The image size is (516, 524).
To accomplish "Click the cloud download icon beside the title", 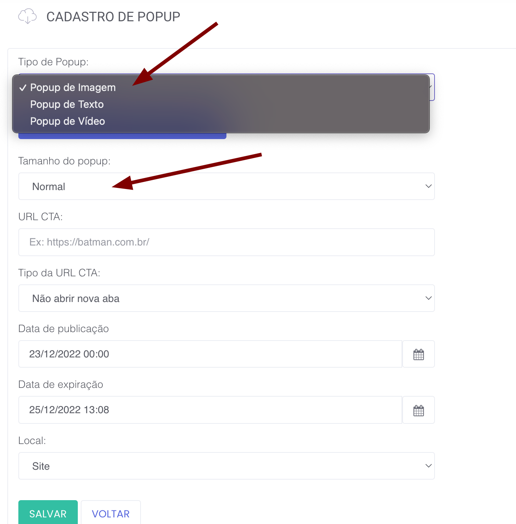I will point(28,17).
